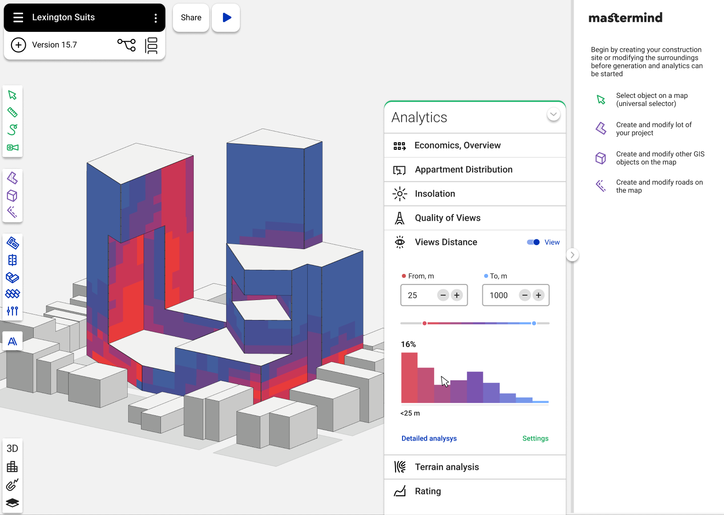The image size is (724, 515).
Task: Select the camera view tool
Action: [12, 148]
